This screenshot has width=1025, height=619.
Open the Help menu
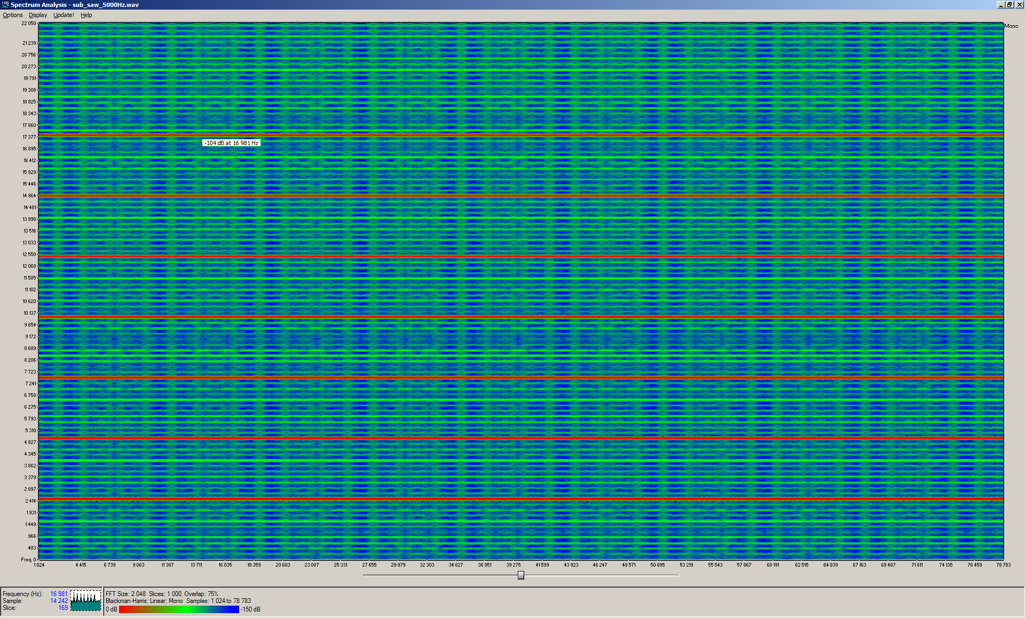point(86,15)
